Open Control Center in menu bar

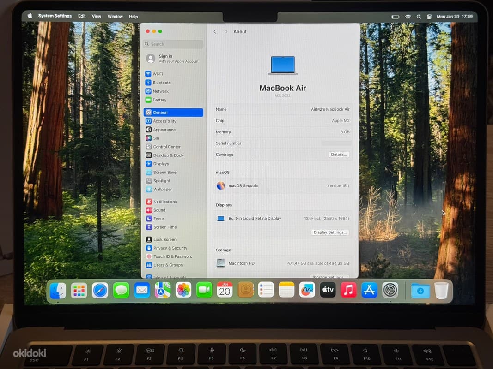pos(429,17)
